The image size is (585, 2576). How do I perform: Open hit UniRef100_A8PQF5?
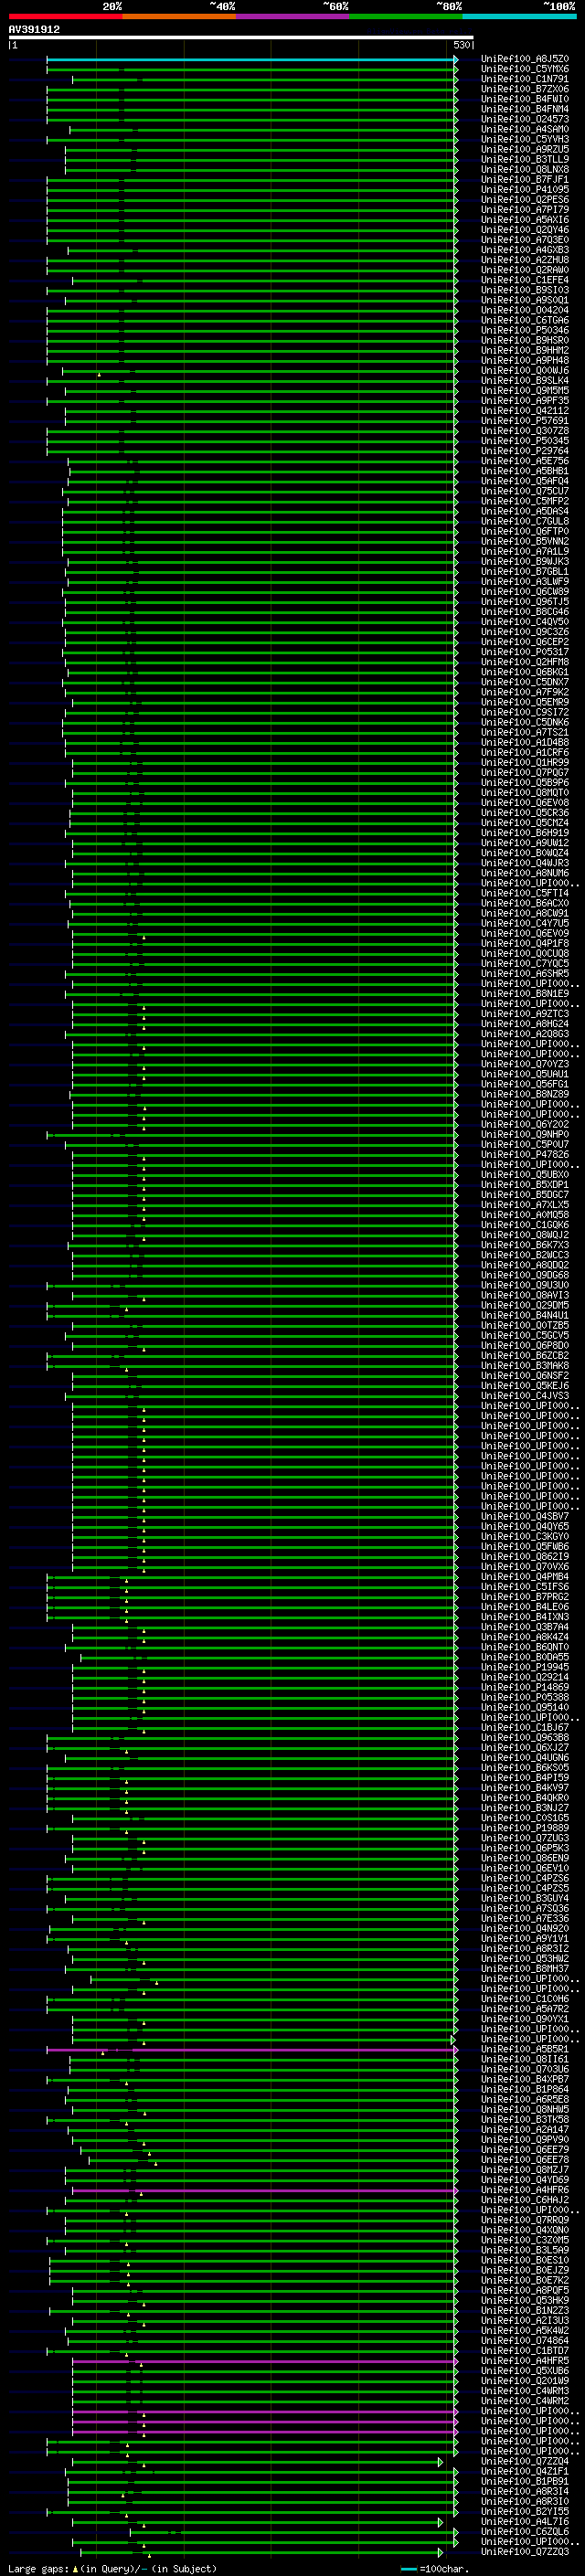[525, 2290]
